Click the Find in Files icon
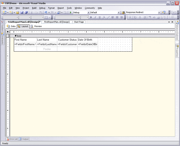Image resolution: width=180 pixels, height=146 pixels. pos(123,13)
